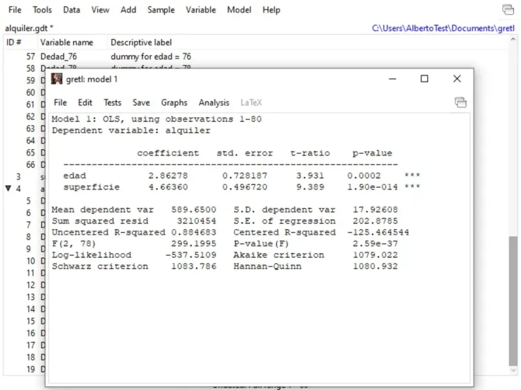Open the Tools menu in main window
The height and width of the screenshot is (390, 521).
[42, 10]
